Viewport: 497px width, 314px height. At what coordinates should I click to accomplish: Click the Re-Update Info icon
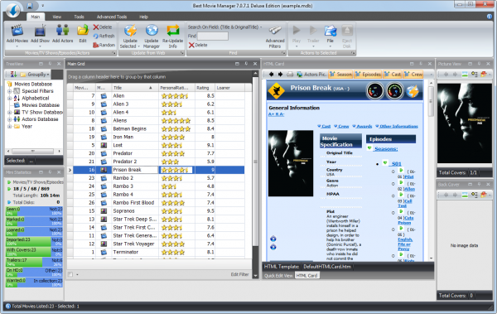click(173, 31)
